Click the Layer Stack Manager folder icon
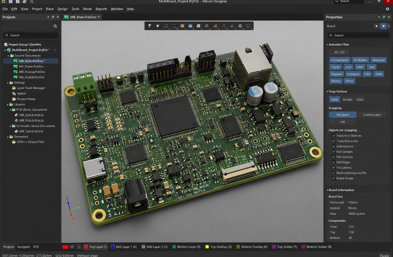Image resolution: width=393 pixels, height=257 pixels. point(14,88)
